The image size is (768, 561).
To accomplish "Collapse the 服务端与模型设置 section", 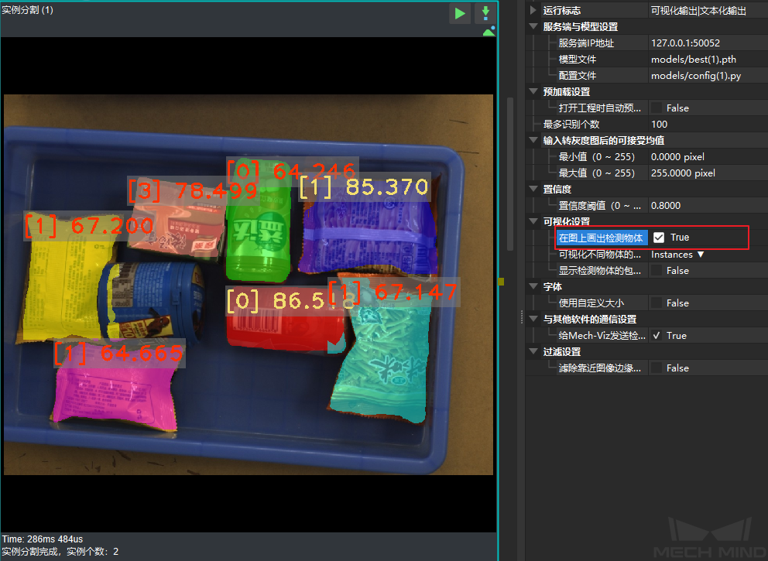I will 533,26.
